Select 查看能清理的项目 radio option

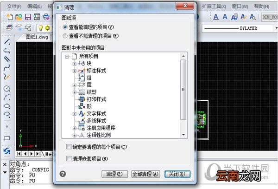(x=65, y=27)
